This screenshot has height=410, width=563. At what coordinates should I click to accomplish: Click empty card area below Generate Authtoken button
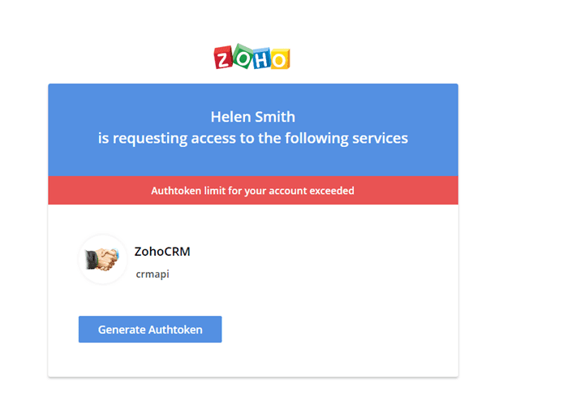pos(252,360)
